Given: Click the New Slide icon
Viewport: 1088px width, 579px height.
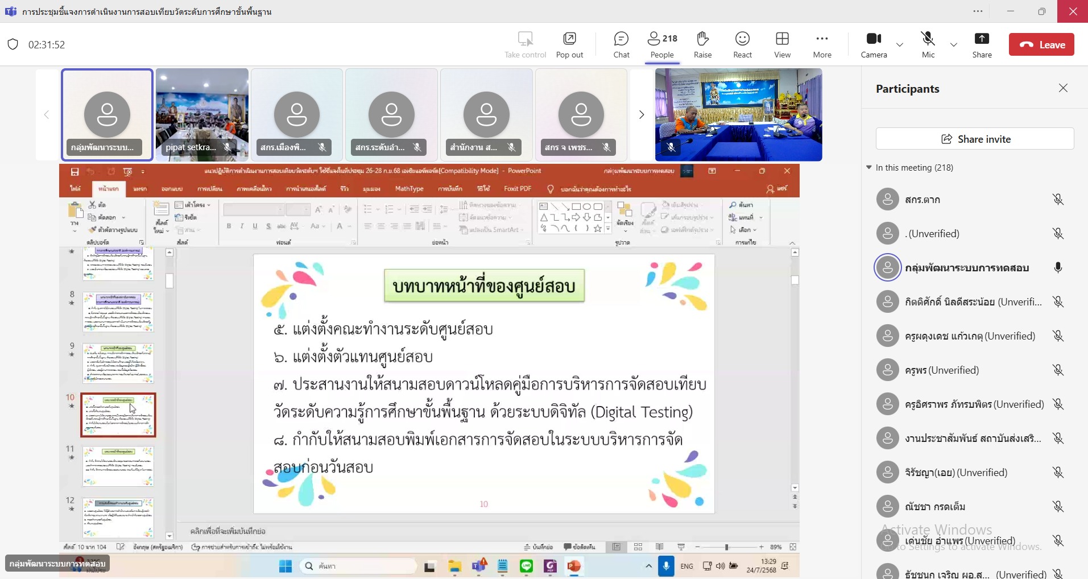Looking at the screenshot, I should 161,210.
